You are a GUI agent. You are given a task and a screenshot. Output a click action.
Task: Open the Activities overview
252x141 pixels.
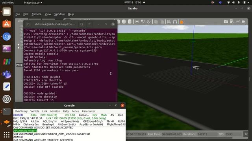click(8, 2)
